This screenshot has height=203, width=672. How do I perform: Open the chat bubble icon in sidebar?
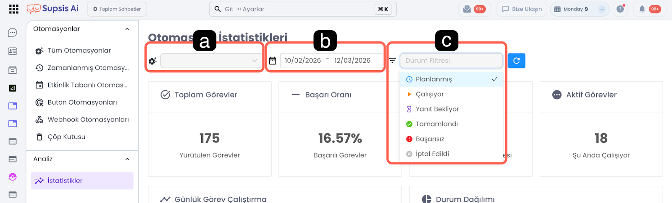pyautogui.click(x=13, y=33)
